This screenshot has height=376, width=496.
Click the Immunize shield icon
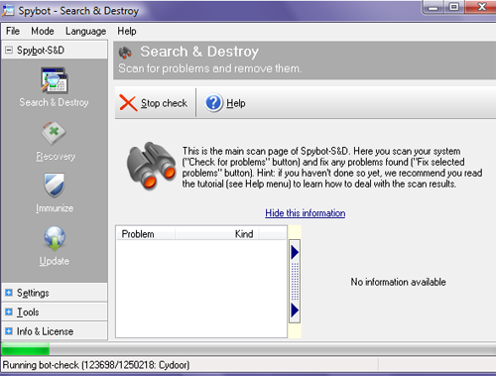pyautogui.click(x=55, y=185)
